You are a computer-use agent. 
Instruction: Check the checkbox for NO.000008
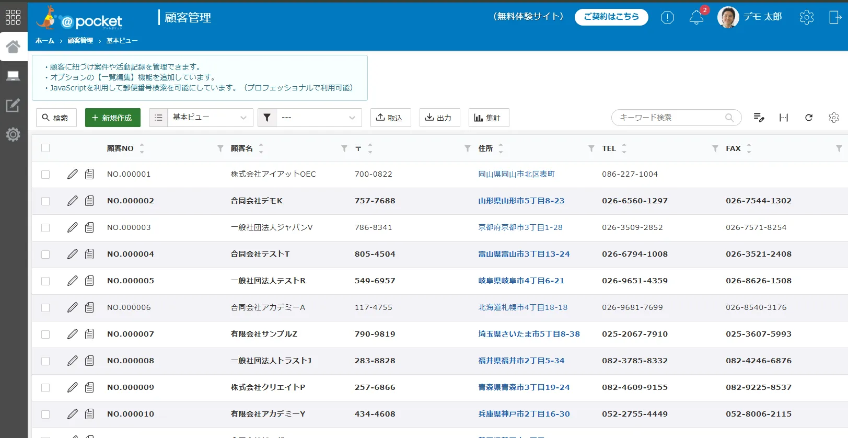(x=45, y=361)
